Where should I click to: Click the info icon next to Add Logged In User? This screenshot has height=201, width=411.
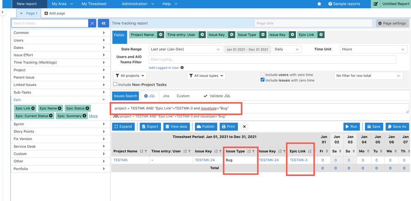182,68
